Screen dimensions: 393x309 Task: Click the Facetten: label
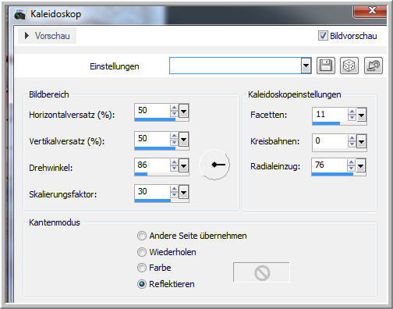pyautogui.click(x=268, y=115)
